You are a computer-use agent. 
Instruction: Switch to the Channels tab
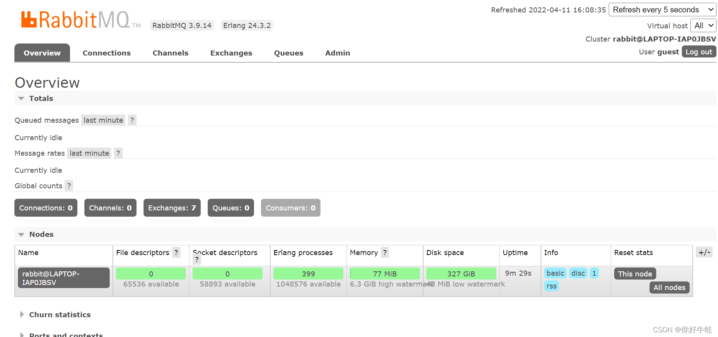[x=170, y=53]
